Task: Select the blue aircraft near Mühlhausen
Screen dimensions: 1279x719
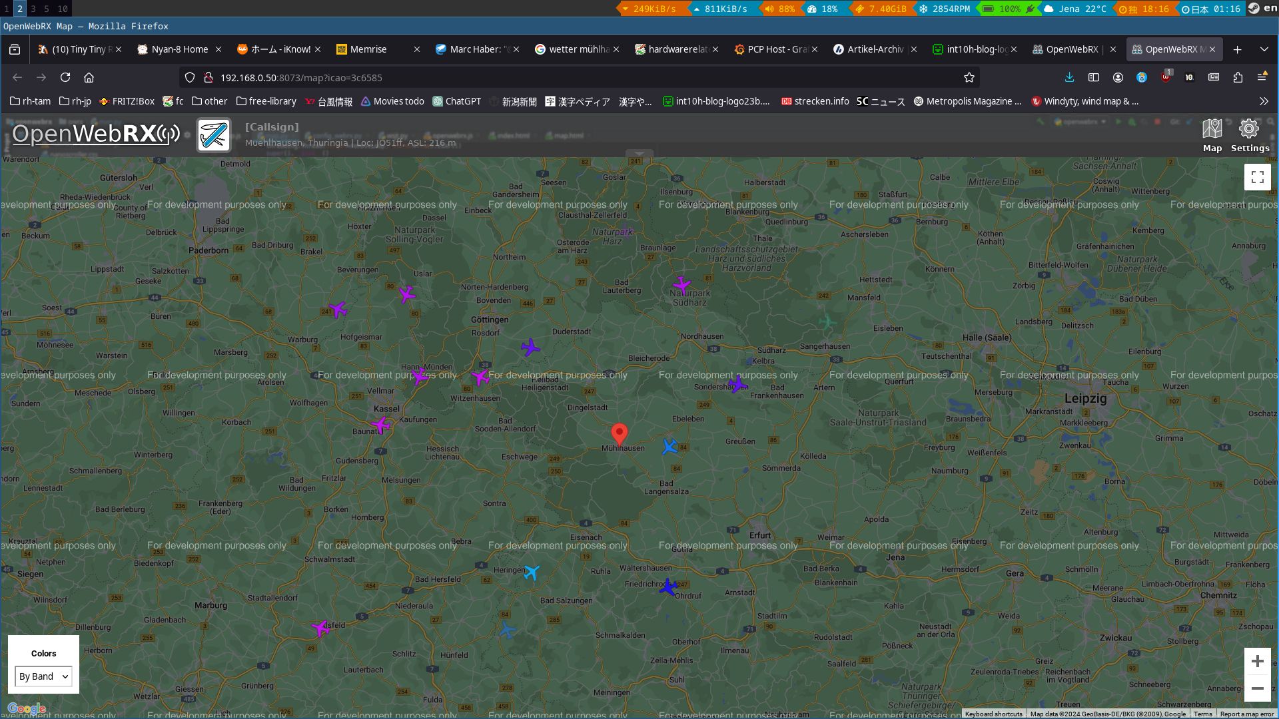Action: tap(669, 447)
